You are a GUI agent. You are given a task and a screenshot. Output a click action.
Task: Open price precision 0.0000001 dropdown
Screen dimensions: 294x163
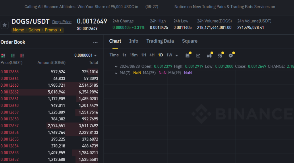86,55
